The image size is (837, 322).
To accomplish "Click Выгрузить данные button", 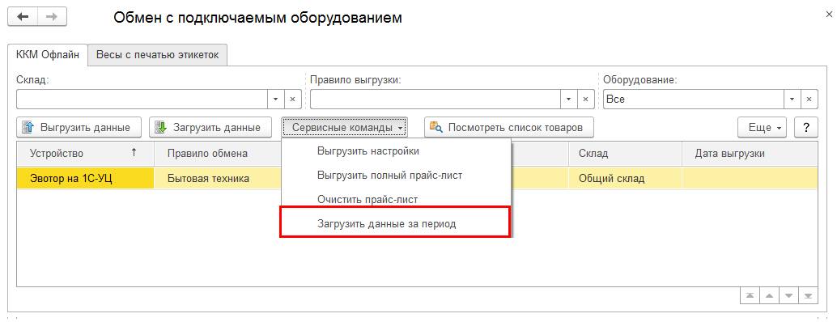I will coord(79,127).
